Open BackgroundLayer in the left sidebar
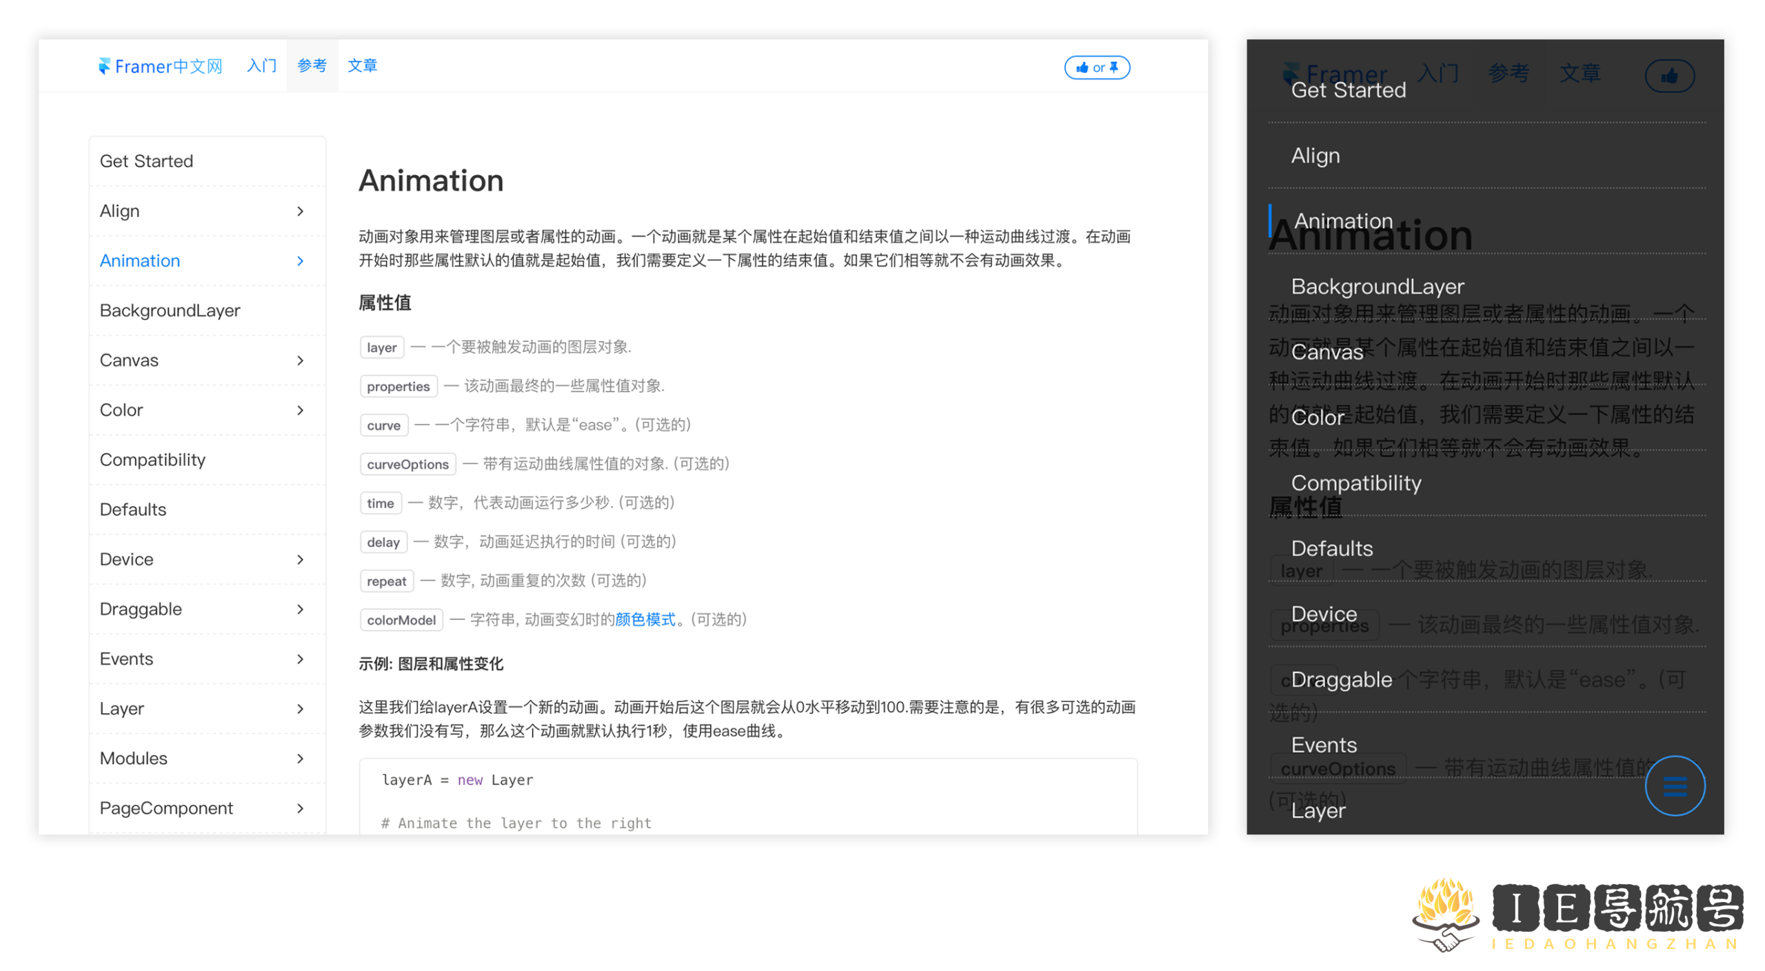Screen dimensions: 1765x971 pyautogui.click(x=207, y=310)
